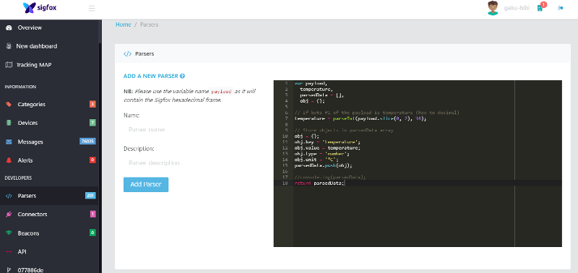This screenshot has width=578, height=273.
Task: Click the Connectors plug icon
Action: point(9,214)
